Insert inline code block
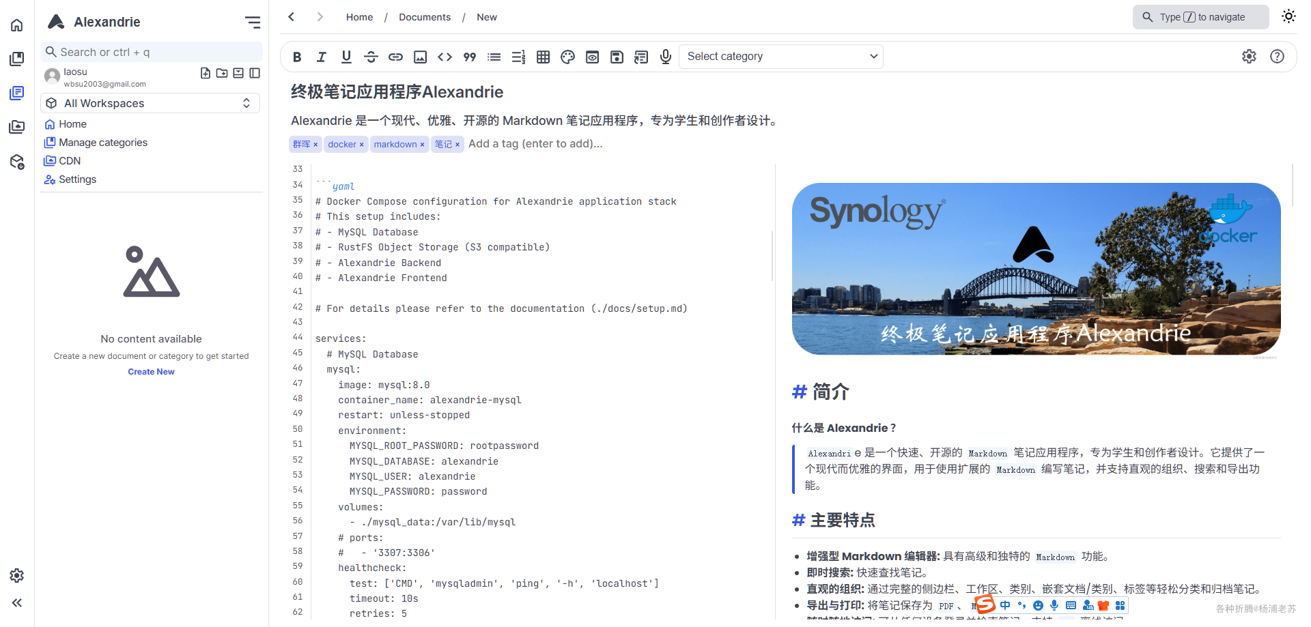Viewport: 1311px width, 627px height. click(x=445, y=57)
